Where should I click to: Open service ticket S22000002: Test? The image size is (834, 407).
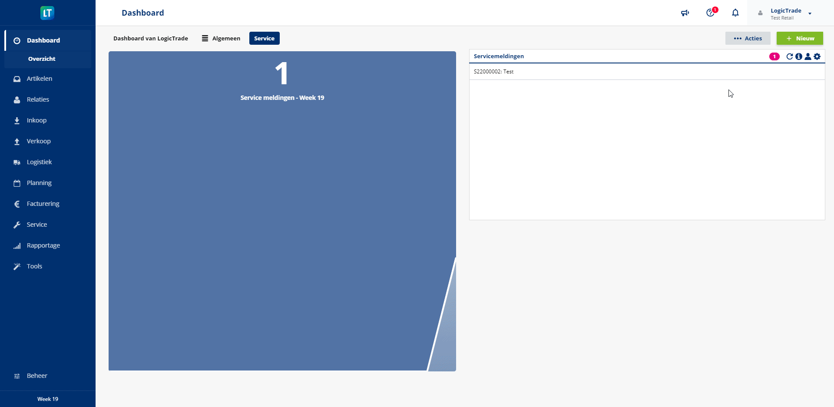(x=493, y=72)
